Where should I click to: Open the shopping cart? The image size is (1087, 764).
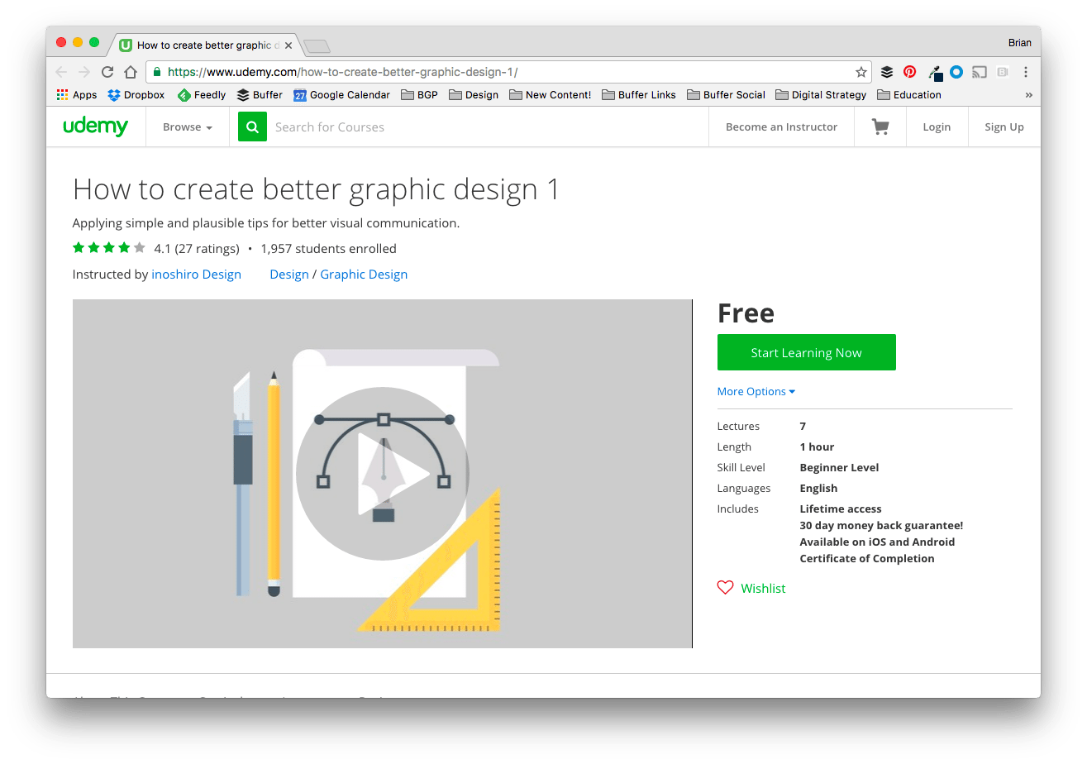[x=880, y=126]
